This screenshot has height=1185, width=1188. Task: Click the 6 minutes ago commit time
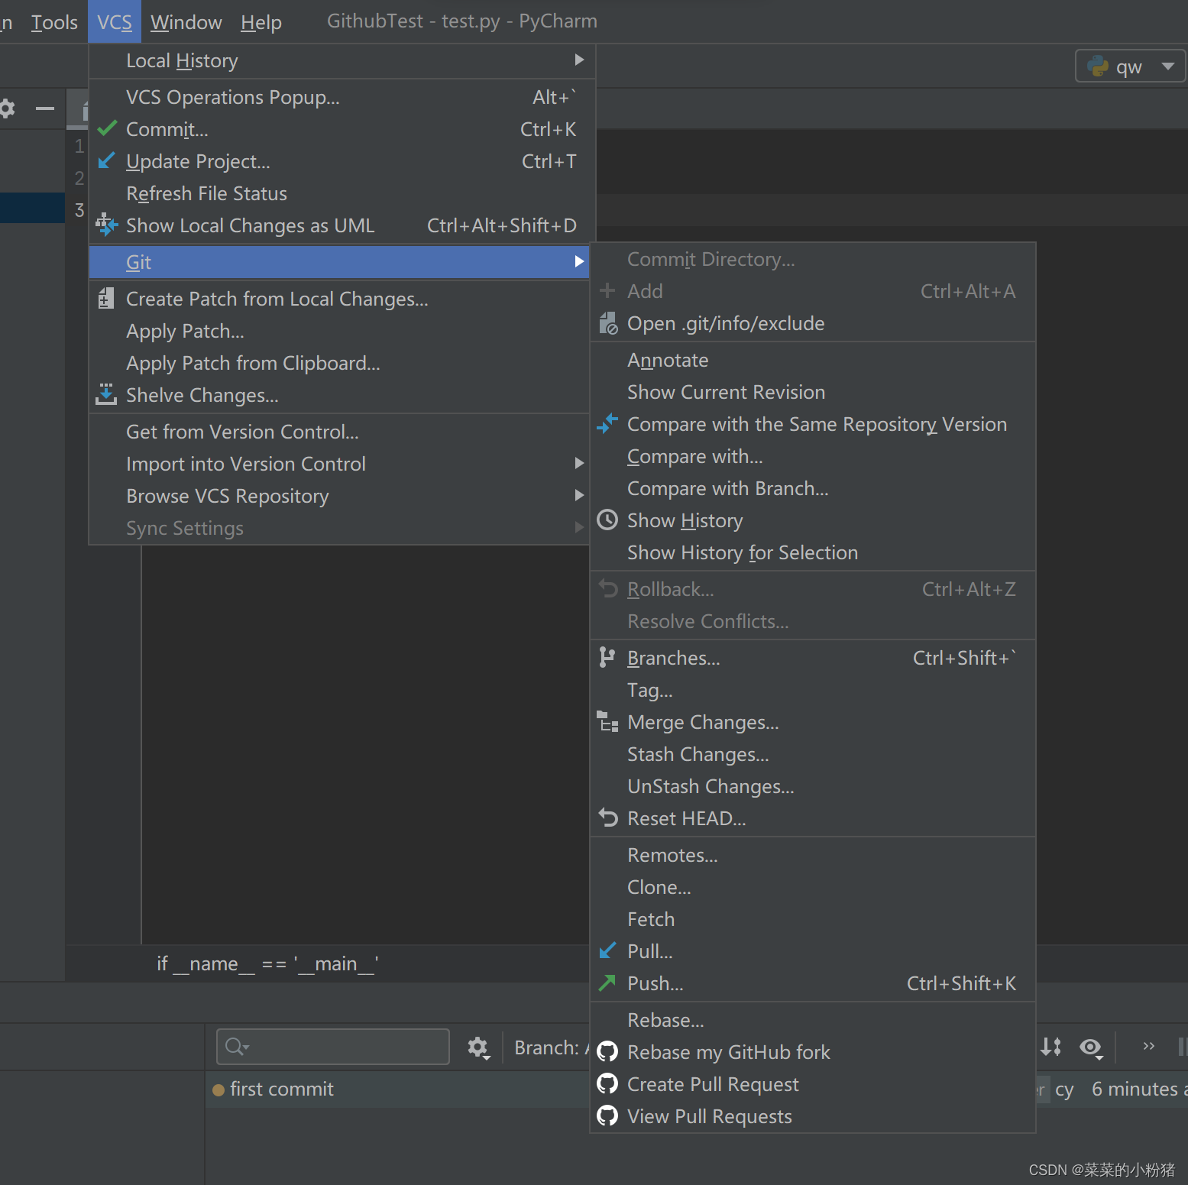[x=1139, y=1089]
